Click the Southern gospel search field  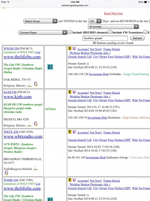click(x=105, y=38)
